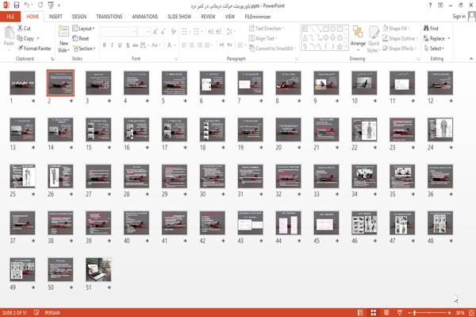Viewport: 476px width, 317px height.
Task: Open Shape Fill dropdown
Action: pyautogui.click(x=396, y=29)
